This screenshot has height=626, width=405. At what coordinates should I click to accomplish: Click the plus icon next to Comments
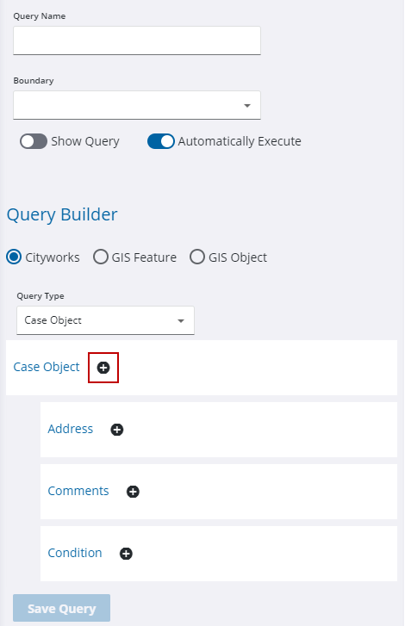pyautogui.click(x=133, y=492)
